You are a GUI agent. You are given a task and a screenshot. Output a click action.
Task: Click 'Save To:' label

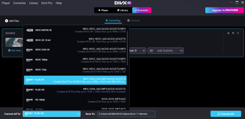coord(90,114)
